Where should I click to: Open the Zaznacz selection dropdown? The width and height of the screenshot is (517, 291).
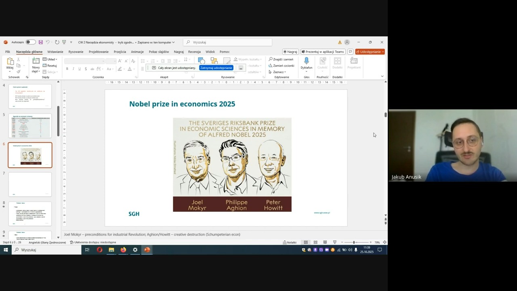(279, 72)
